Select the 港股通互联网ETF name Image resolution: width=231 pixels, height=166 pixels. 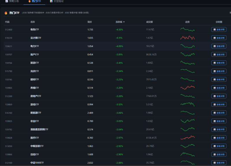pos(39,129)
